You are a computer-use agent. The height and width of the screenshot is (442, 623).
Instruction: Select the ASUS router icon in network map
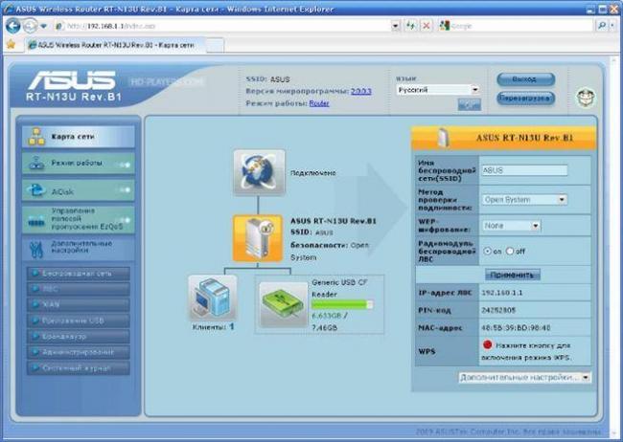258,238
